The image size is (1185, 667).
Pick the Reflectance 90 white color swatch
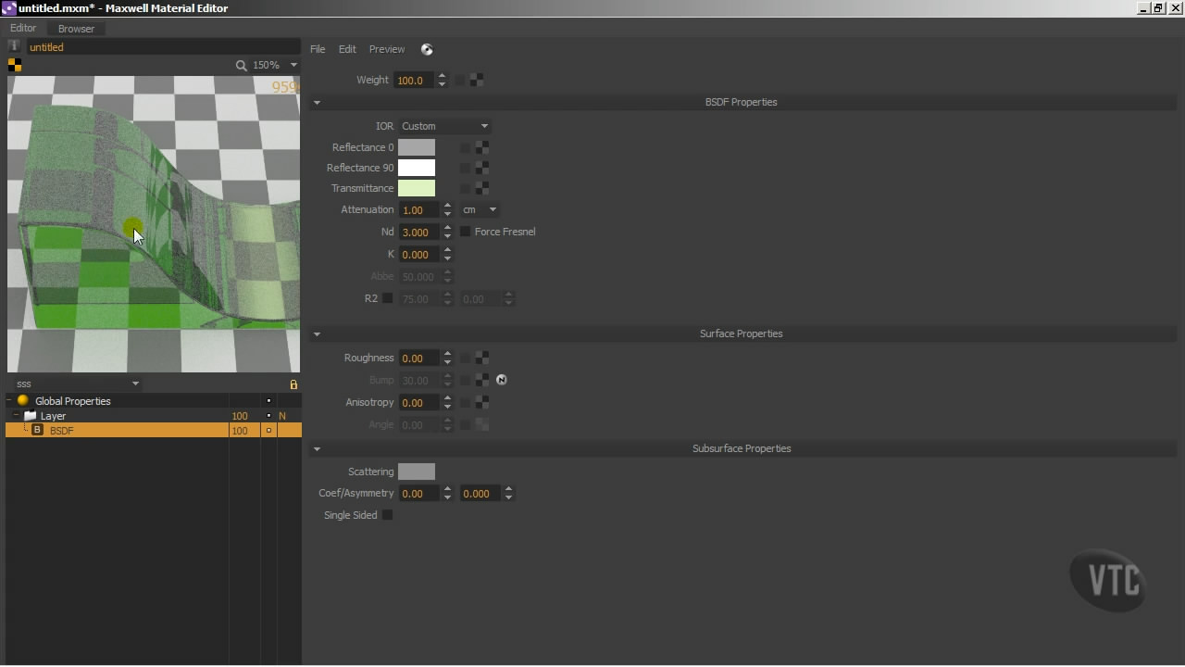(x=417, y=168)
